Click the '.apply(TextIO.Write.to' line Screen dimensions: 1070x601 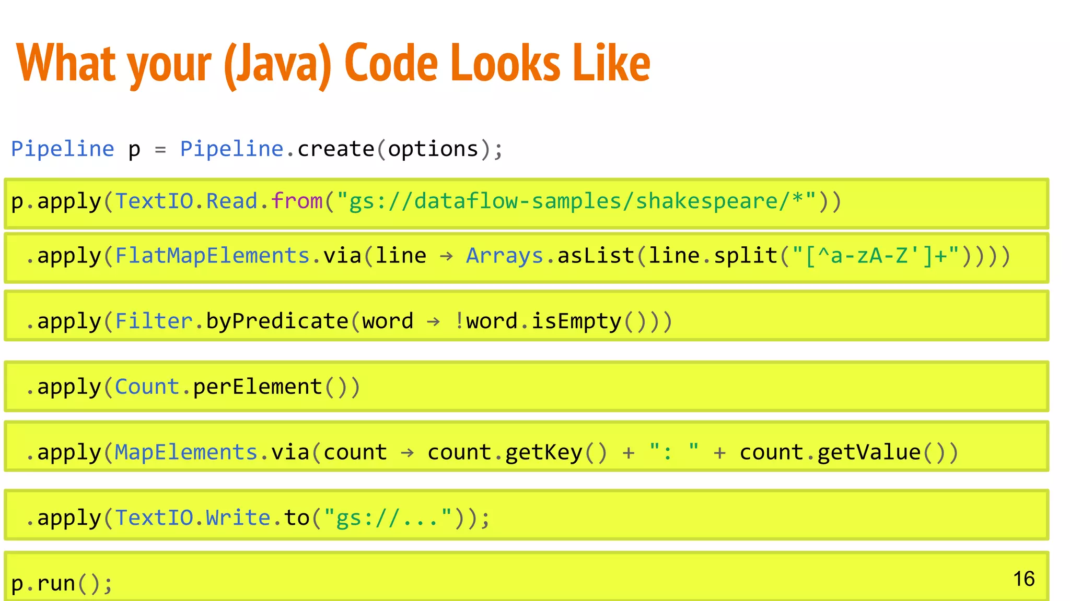click(527, 515)
